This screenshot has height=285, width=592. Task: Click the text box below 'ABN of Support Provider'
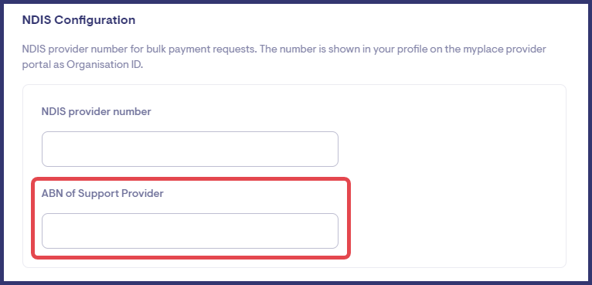pos(190,231)
